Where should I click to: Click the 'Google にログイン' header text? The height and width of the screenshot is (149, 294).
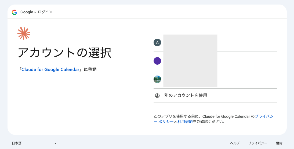(36, 12)
